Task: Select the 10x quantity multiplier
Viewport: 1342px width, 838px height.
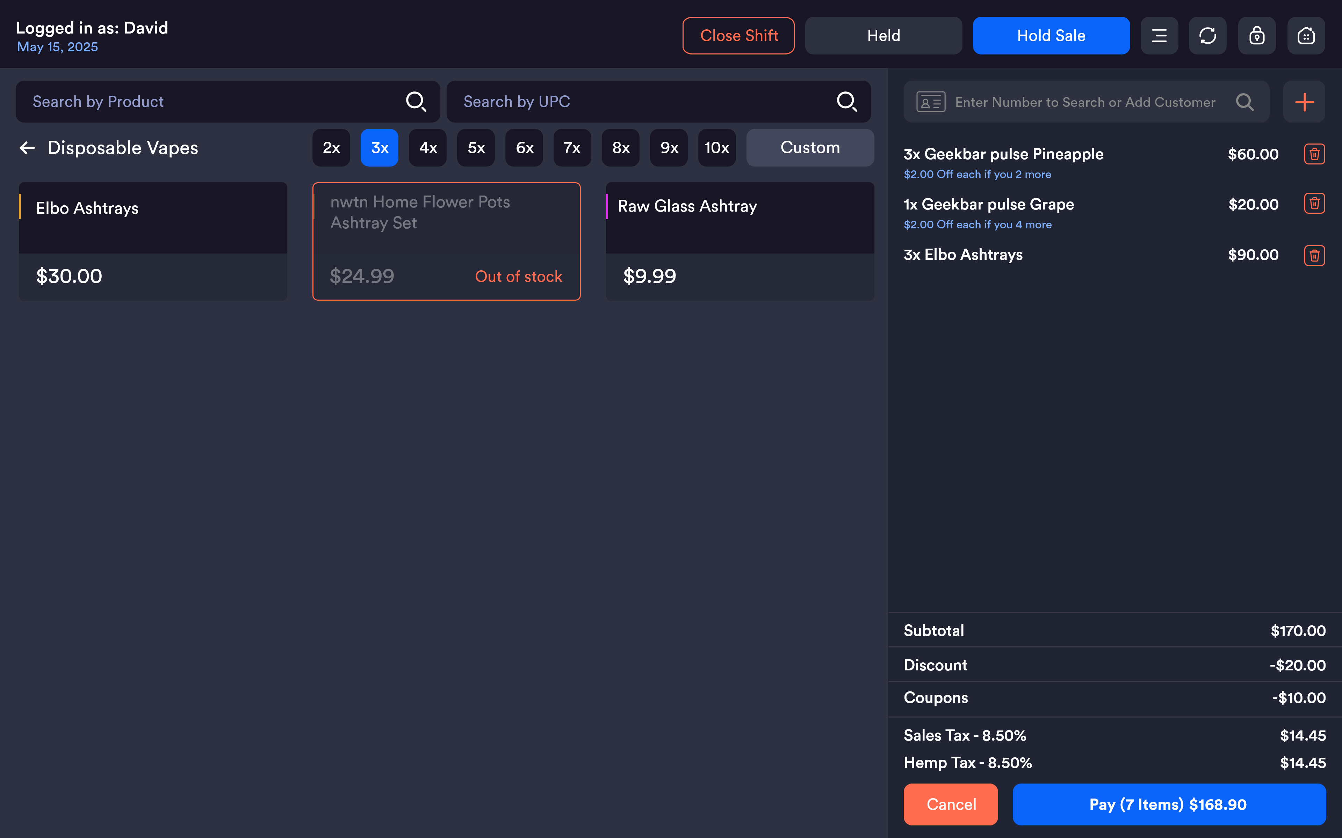Action: (x=716, y=147)
